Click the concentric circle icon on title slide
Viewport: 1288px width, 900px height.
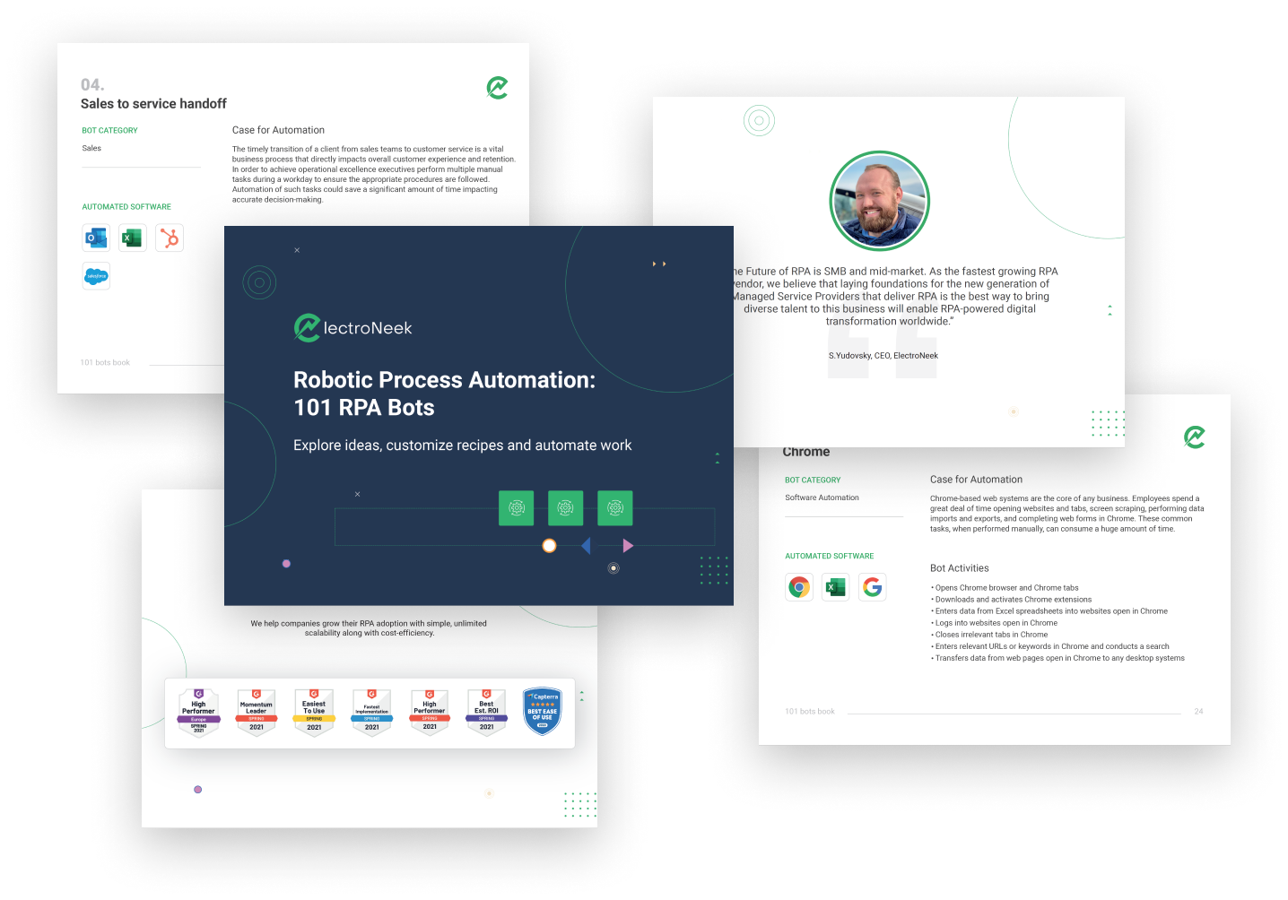pos(259,282)
